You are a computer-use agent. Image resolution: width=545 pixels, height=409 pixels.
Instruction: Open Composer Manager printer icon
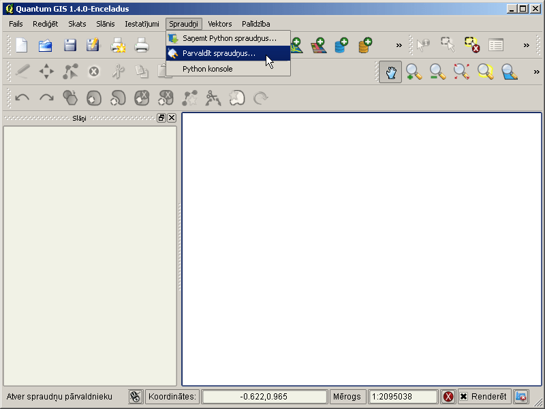pyautogui.click(x=142, y=45)
